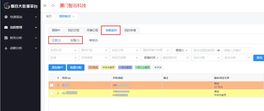Close the 跟踪客资 page tab
264x111 pixels.
pyautogui.click(x=73, y=16)
